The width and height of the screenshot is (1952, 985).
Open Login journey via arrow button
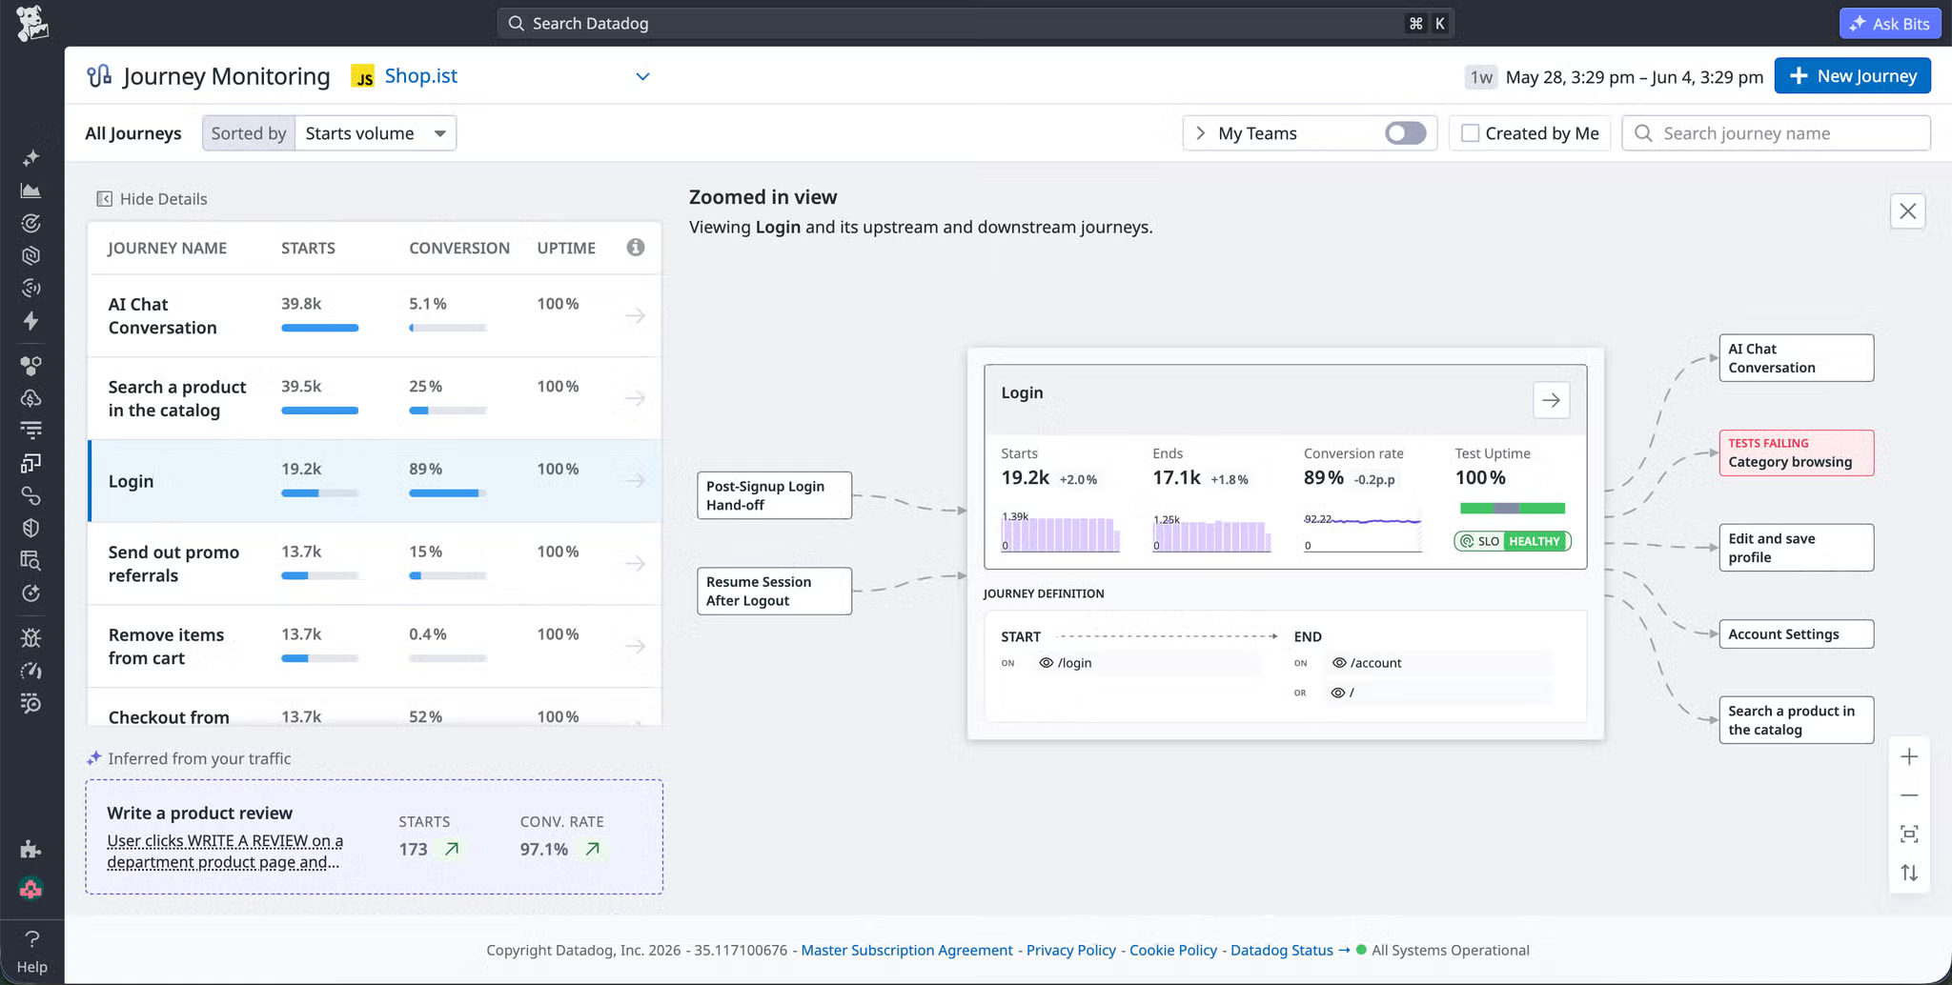point(1551,400)
